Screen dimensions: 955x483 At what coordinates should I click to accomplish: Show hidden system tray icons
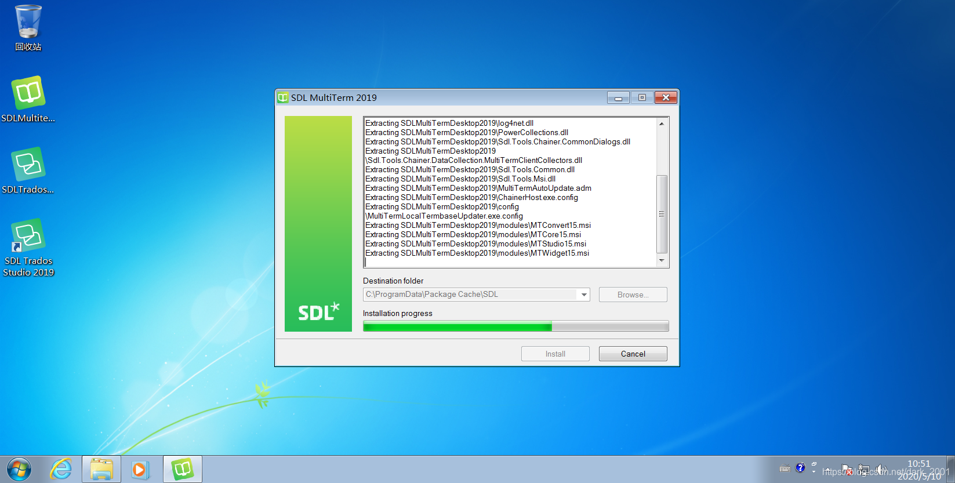[x=828, y=469]
